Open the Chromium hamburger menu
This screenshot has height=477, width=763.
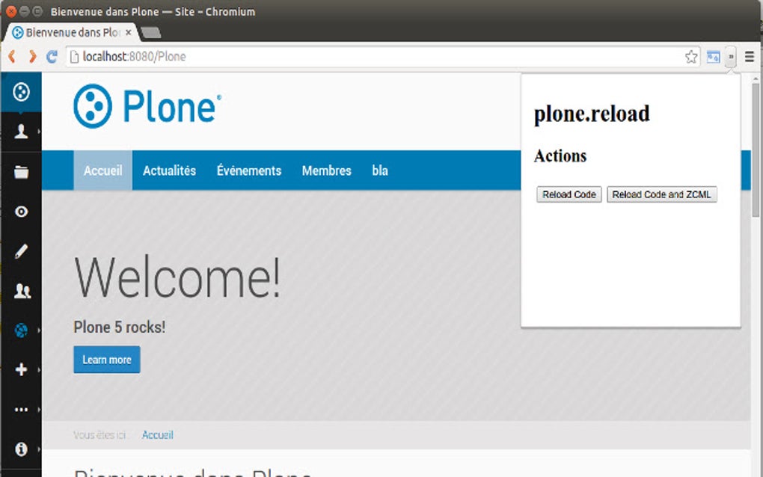coord(749,56)
